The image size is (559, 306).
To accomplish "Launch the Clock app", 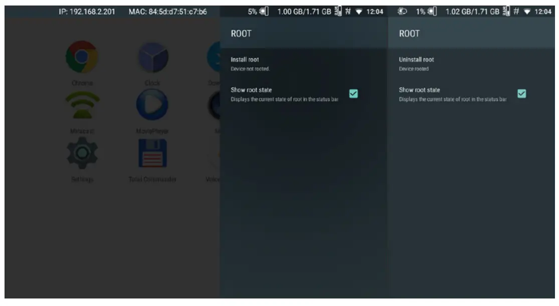I will pyautogui.click(x=152, y=58).
